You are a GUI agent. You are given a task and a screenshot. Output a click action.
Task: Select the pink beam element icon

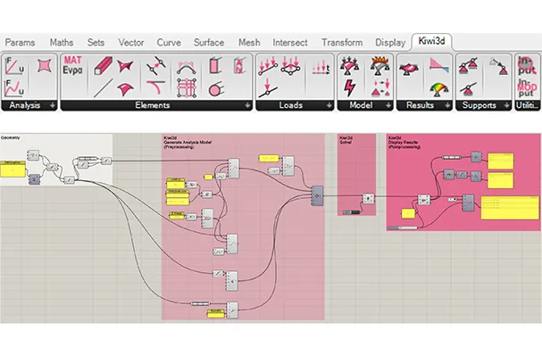103,66
